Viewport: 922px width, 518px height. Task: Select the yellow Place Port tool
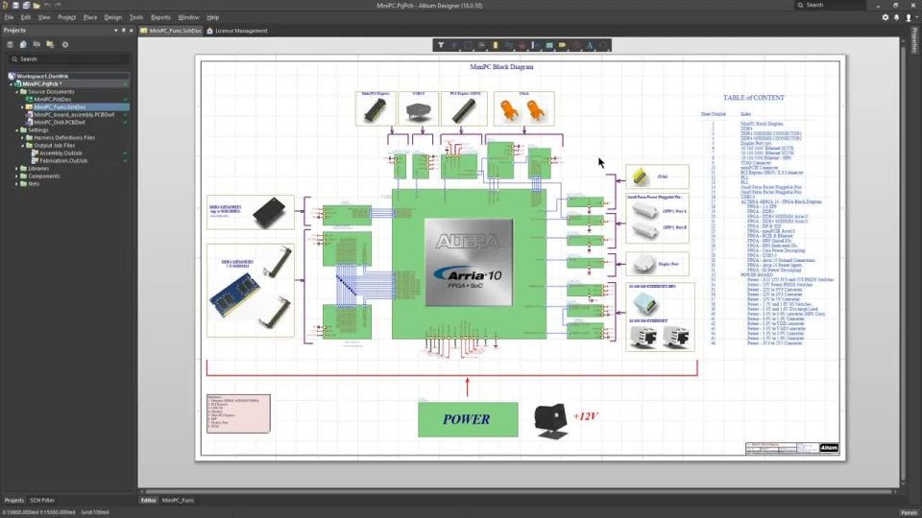563,45
